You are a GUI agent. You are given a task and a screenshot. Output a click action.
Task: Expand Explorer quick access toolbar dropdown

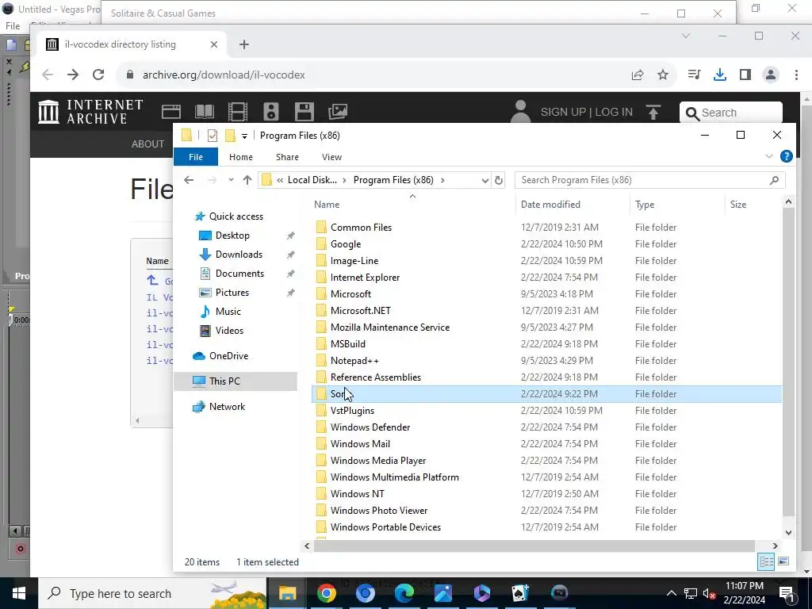click(x=244, y=136)
